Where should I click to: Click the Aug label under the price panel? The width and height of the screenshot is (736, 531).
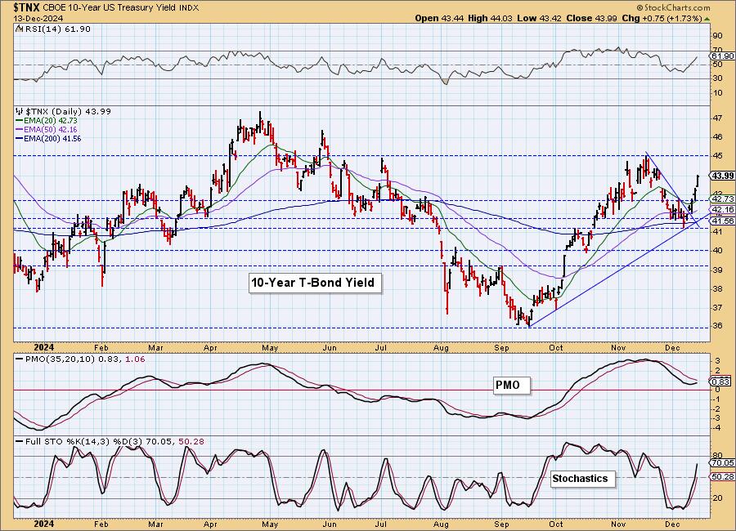[x=441, y=348]
